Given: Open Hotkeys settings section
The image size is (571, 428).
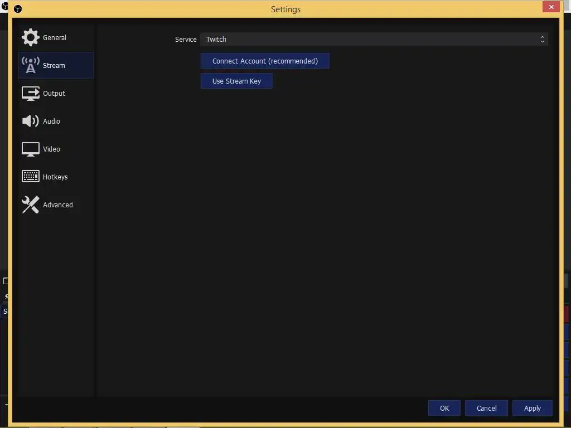Looking at the screenshot, I should 56,177.
